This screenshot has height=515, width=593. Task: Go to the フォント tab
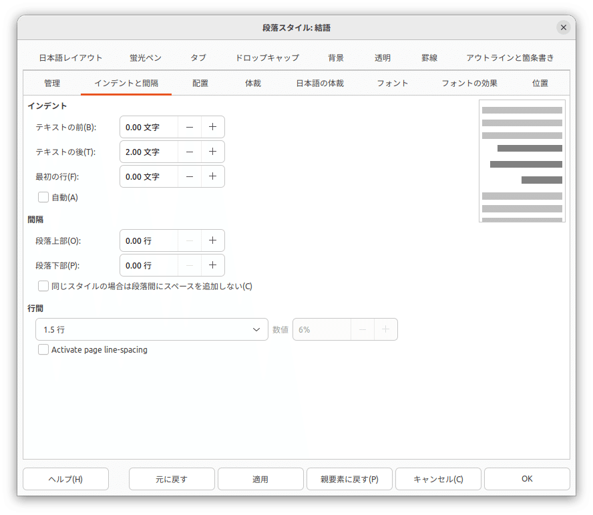(393, 83)
